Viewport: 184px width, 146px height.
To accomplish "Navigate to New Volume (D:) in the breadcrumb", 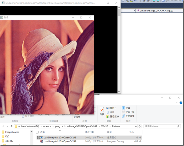I will (x=30, y=126).
